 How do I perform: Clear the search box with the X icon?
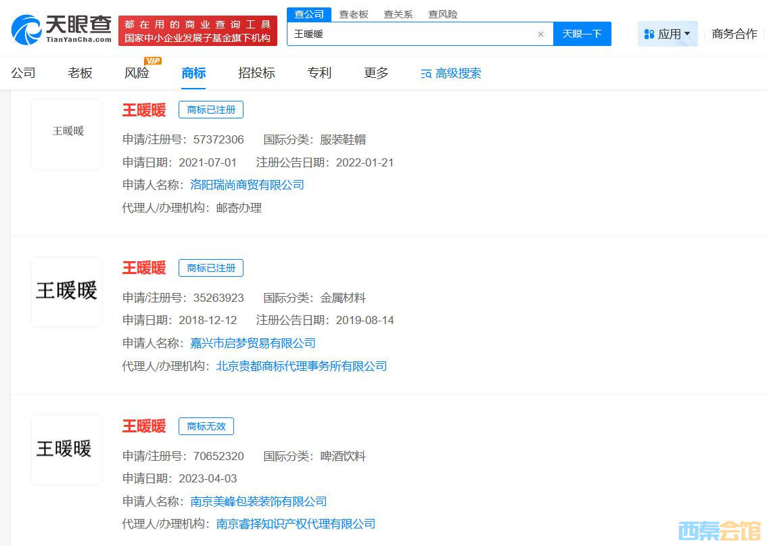click(x=540, y=34)
